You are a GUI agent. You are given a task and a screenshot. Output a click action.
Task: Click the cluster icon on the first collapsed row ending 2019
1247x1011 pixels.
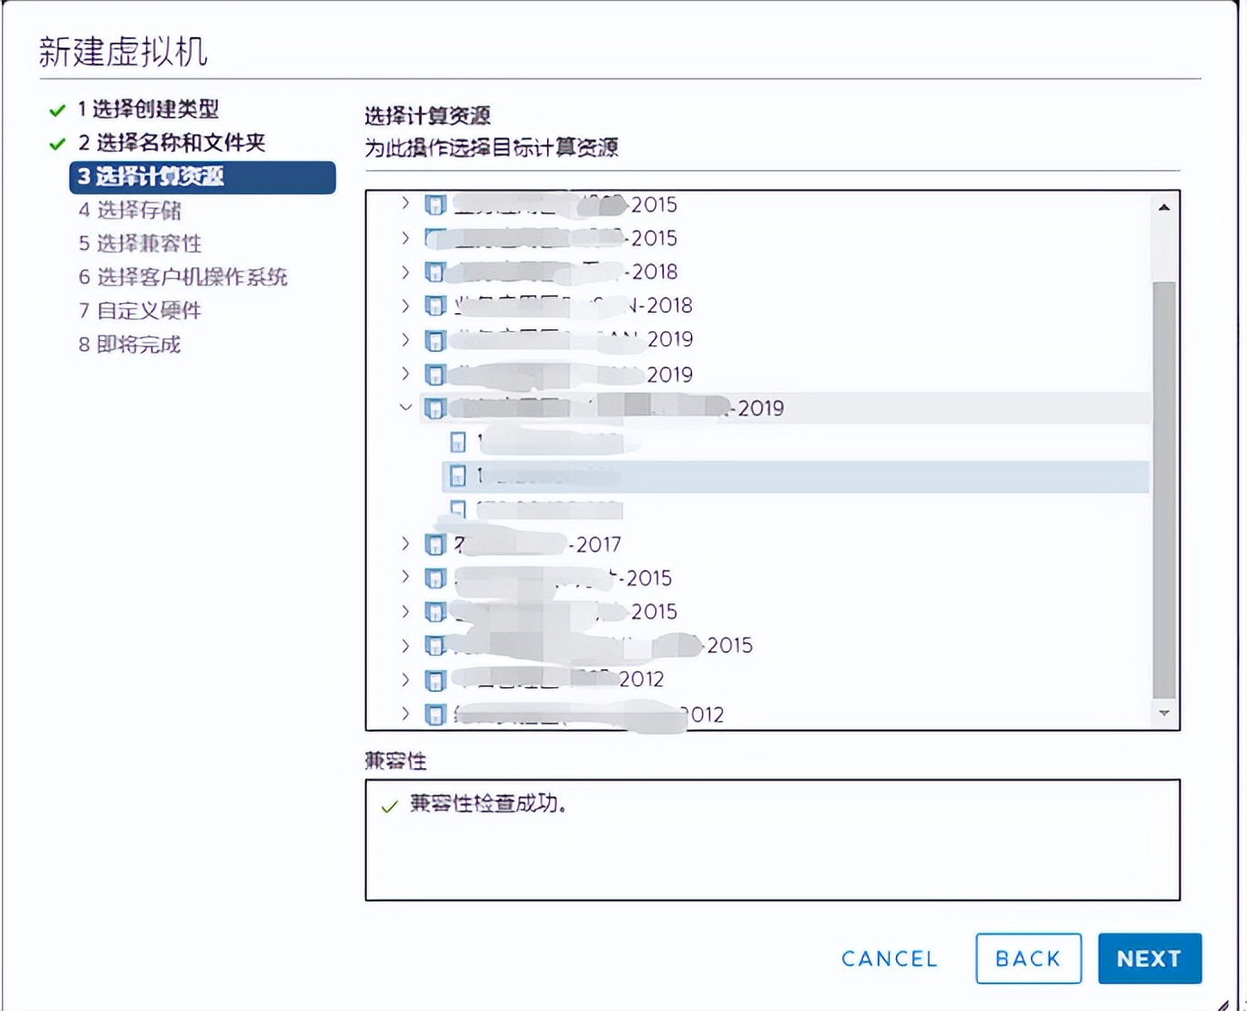pyautogui.click(x=435, y=340)
